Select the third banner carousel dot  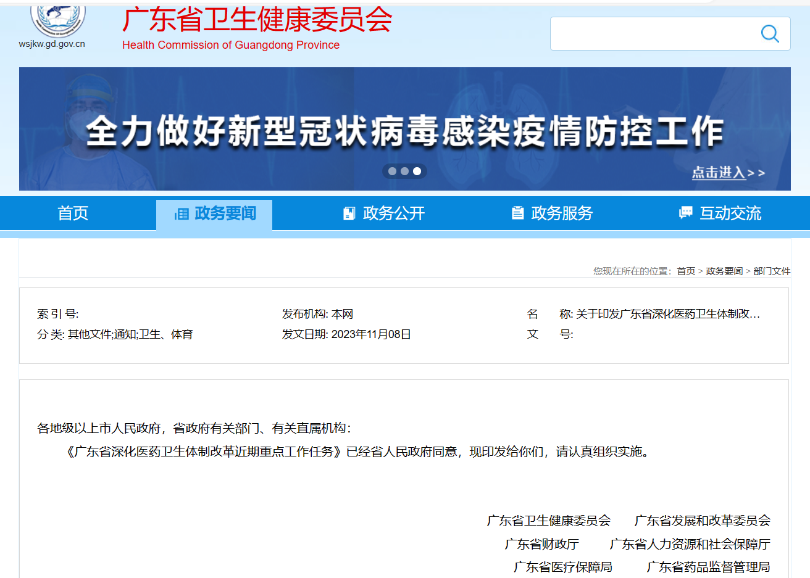(x=417, y=171)
